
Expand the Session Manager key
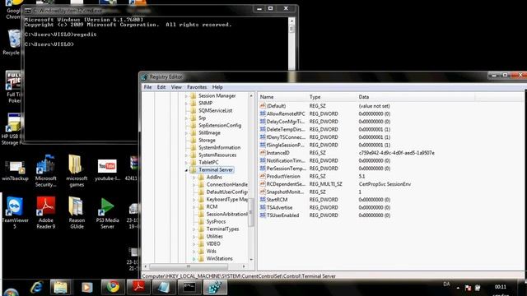[x=186, y=96]
